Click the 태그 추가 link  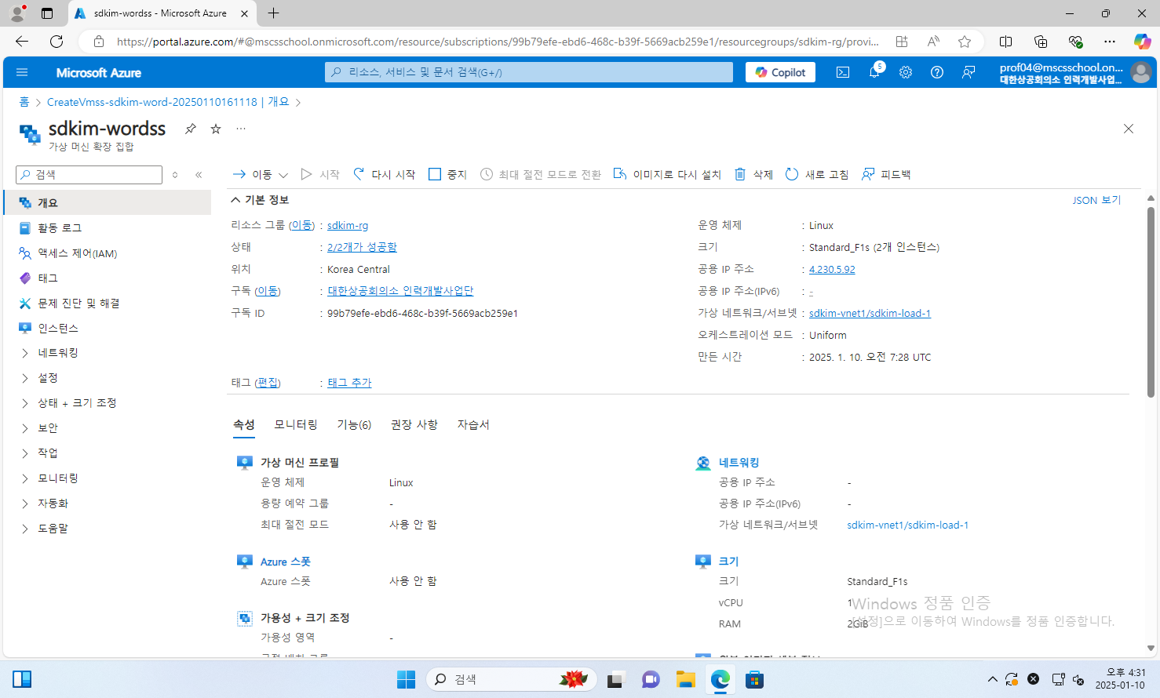click(349, 383)
